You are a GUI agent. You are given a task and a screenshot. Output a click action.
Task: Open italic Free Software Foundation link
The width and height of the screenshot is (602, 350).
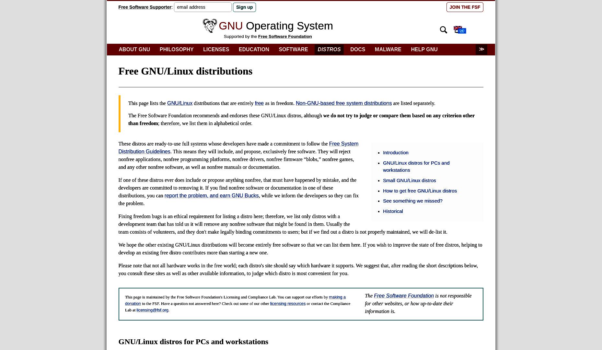[x=404, y=296]
